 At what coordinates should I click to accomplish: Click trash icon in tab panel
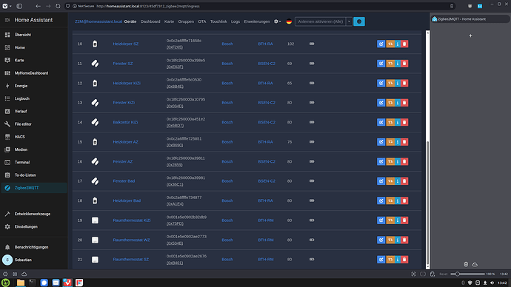point(466,264)
